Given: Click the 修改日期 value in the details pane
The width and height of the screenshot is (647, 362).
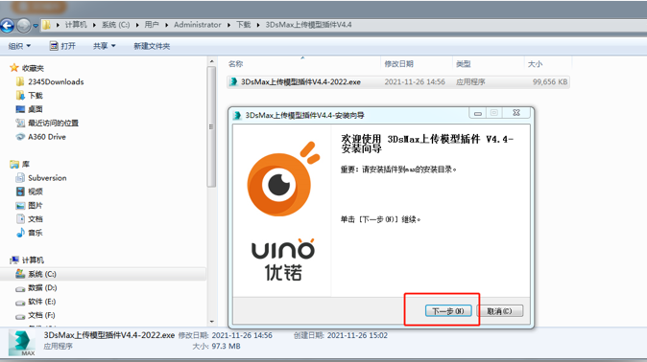Looking at the screenshot, I should (242, 335).
